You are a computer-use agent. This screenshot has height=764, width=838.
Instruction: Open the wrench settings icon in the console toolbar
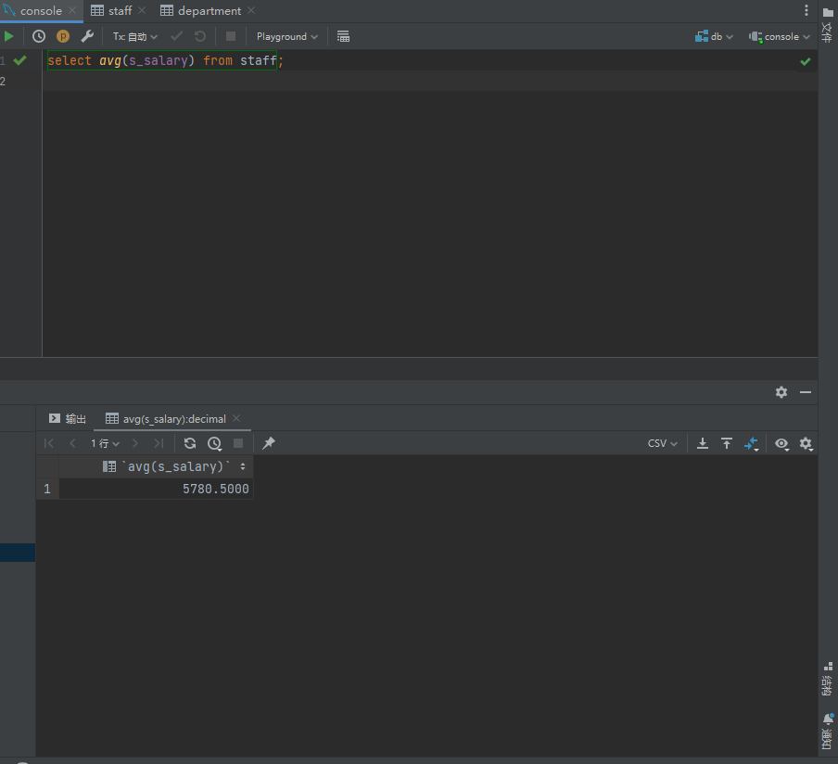pos(87,36)
